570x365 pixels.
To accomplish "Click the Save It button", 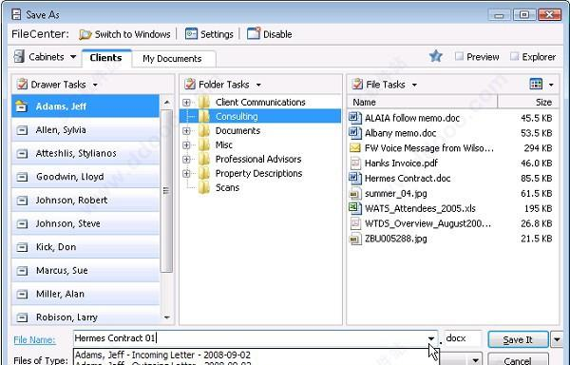I will [518, 340].
